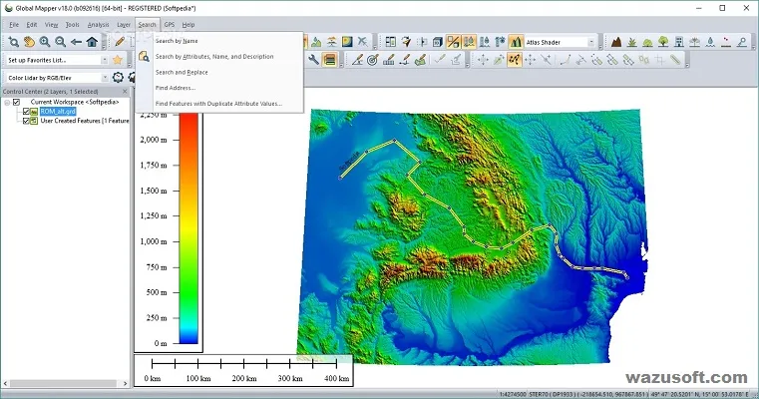Open the Layer menu
This screenshot has width=759, height=399.
[x=124, y=25]
